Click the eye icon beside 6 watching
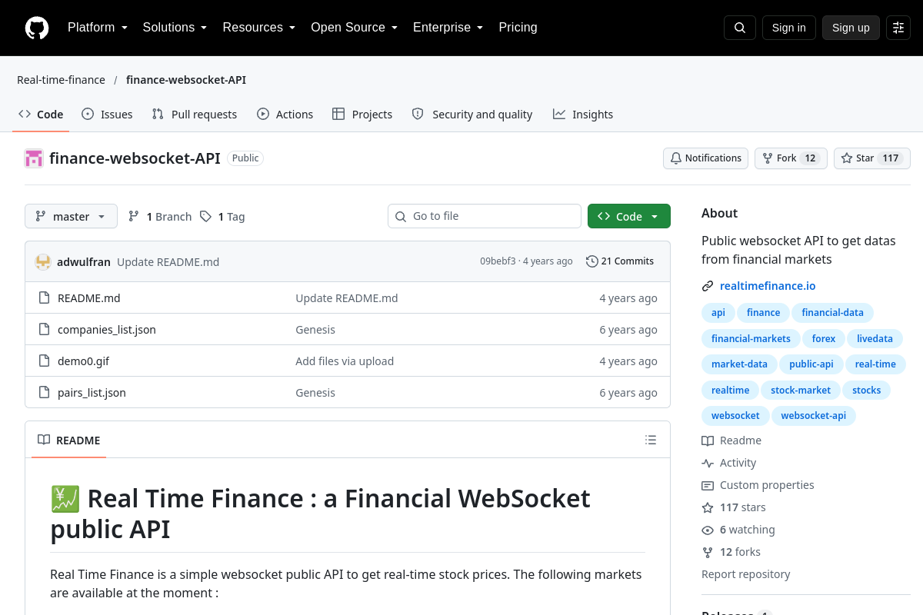Viewport: 923px width, 615px height. coord(708,530)
